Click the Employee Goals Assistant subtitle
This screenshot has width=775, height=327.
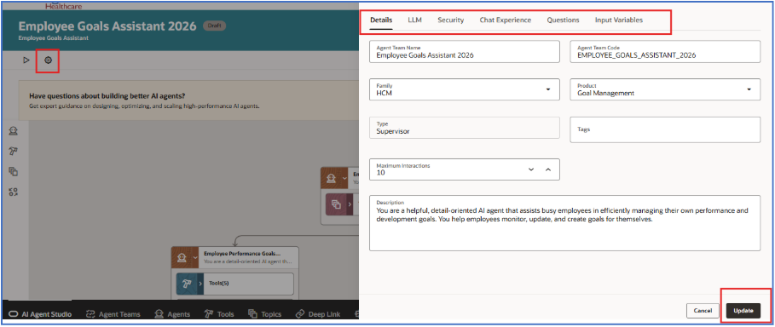[54, 37]
